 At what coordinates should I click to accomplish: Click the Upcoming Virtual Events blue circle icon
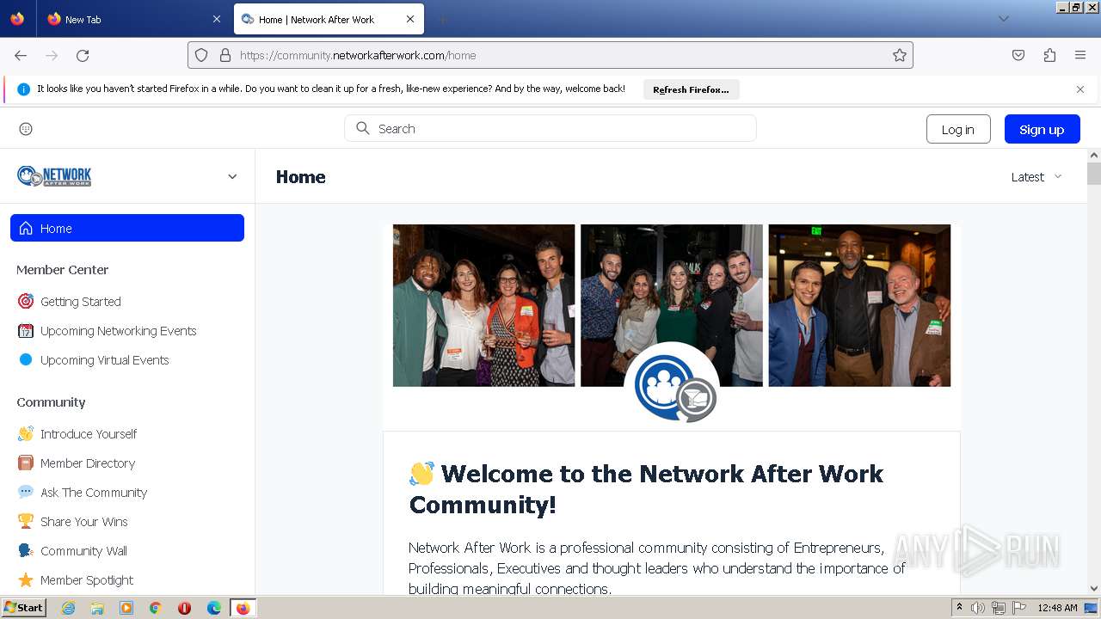pyautogui.click(x=26, y=360)
